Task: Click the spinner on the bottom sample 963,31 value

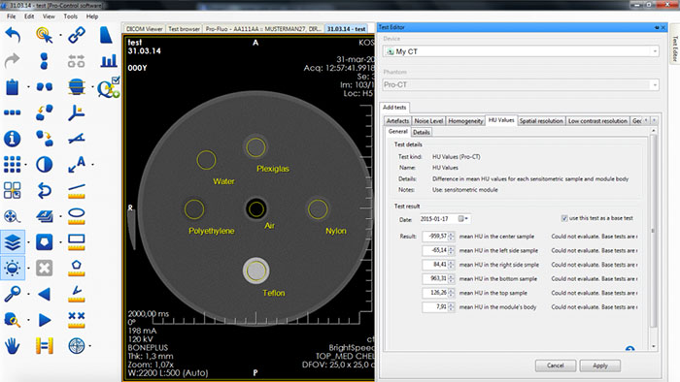Action: coord(452,278)
